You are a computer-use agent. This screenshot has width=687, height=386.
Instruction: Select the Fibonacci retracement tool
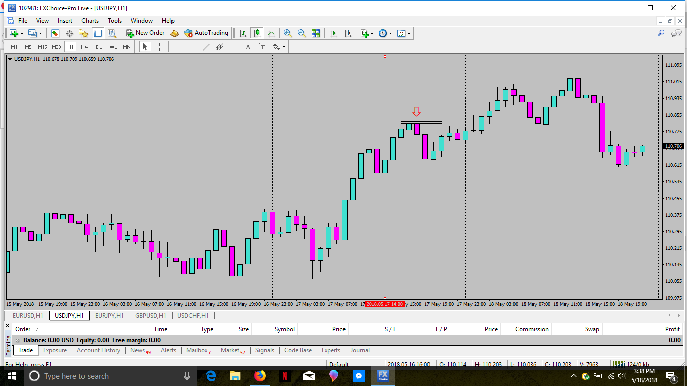[234, 47]
